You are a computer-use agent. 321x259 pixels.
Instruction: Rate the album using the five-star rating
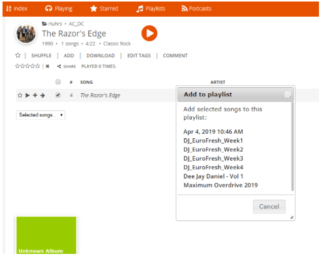27,66
